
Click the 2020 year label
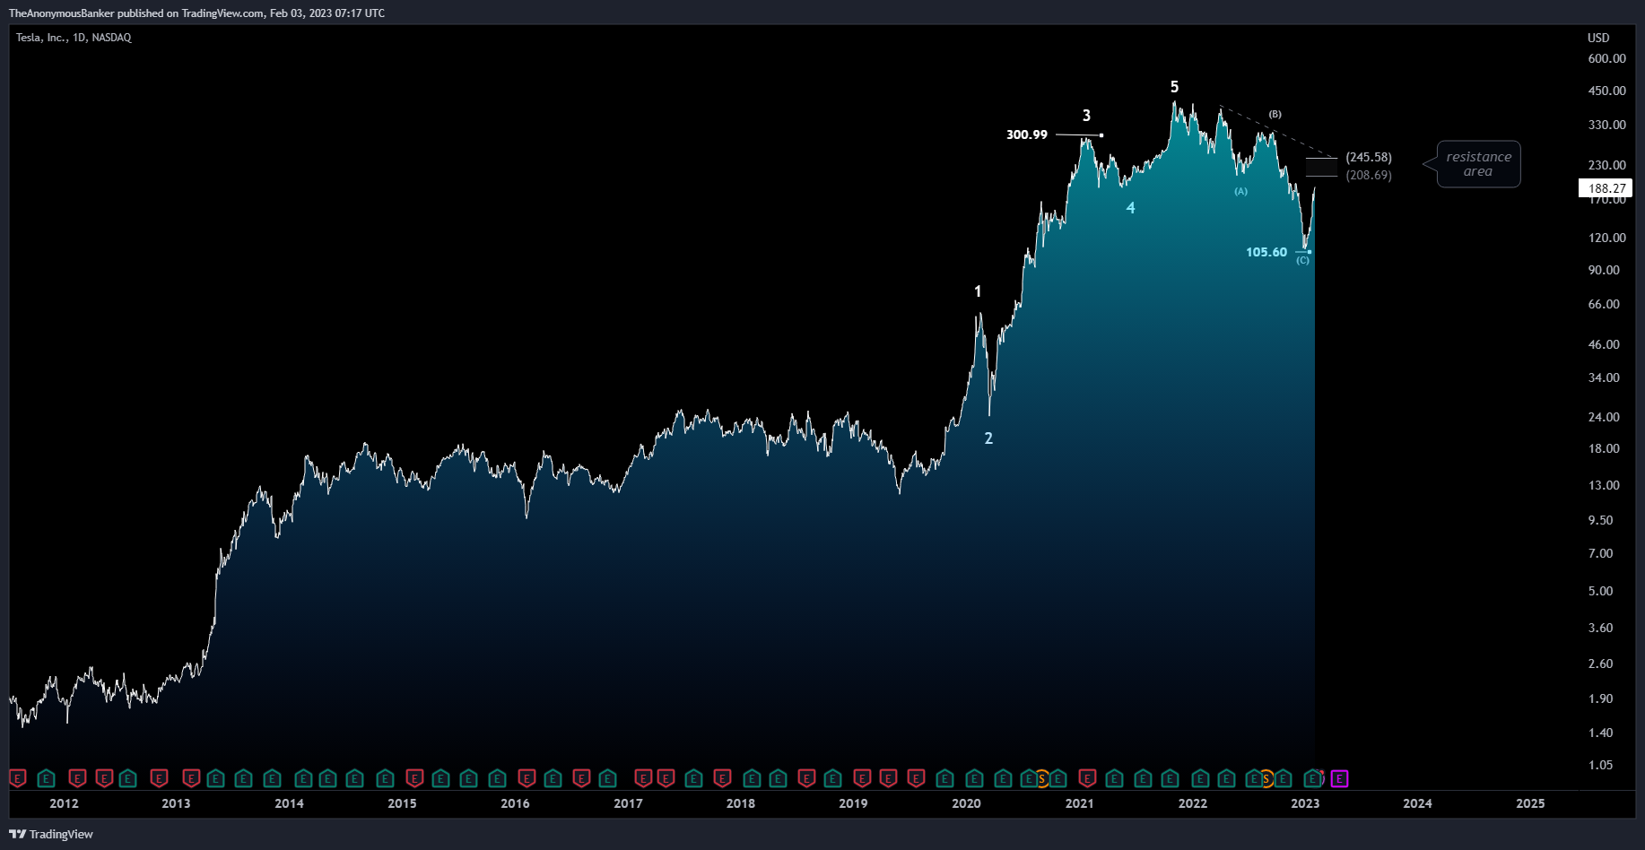pyautogui.click(x=966, y=803)
